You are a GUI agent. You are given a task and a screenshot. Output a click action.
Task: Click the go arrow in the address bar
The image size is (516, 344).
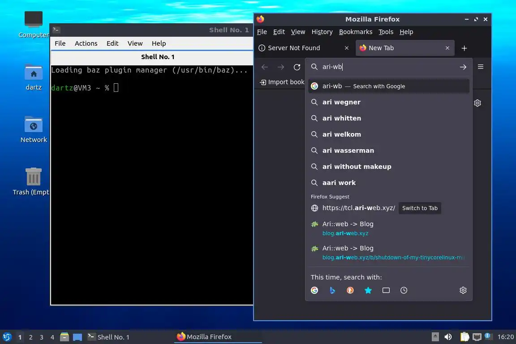(x=463, y=67)
